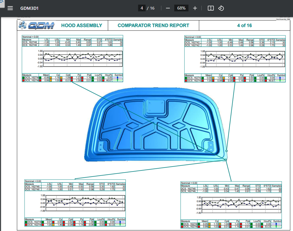293x231 pixels.
Task: Click the current page number field
Action: pos(142,8)
